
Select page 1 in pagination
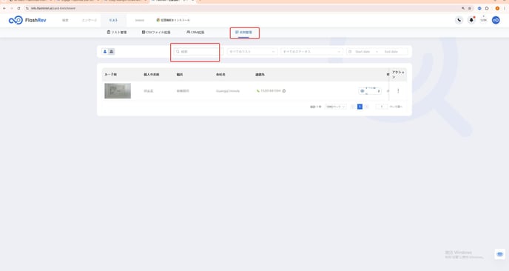(360, 107)
